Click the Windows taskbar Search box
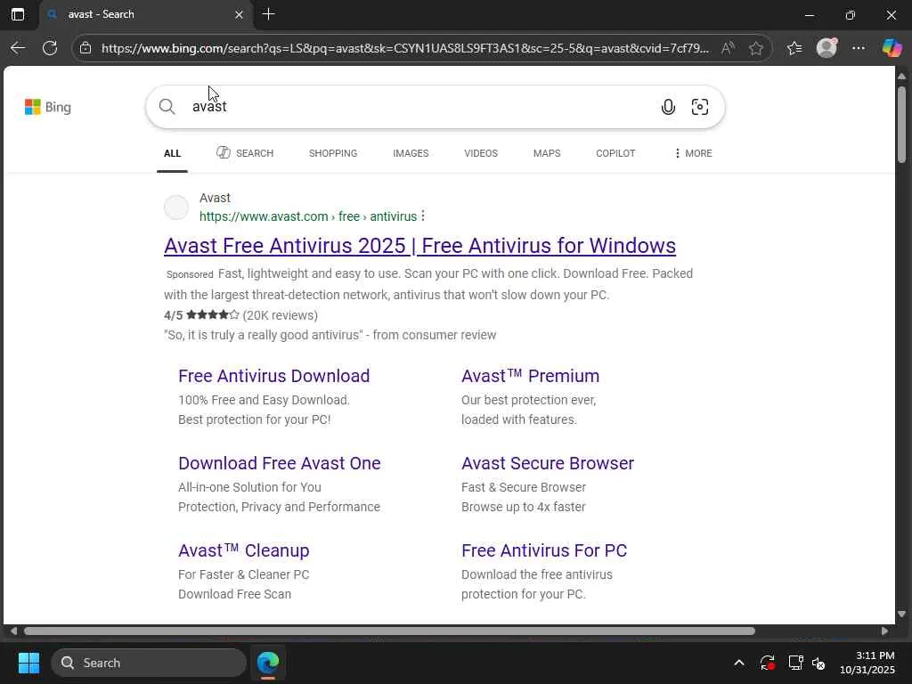This screenshot has height=684, width=912. pyautogui.click(x=149, y=663)
